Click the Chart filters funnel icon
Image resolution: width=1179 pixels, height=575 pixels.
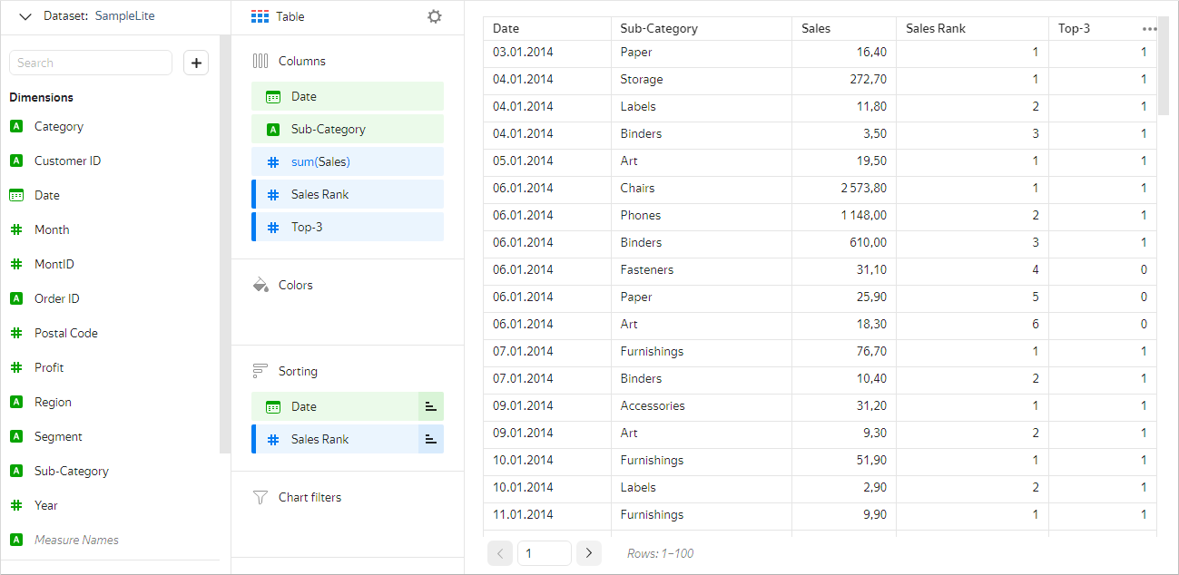coord(260,497)
